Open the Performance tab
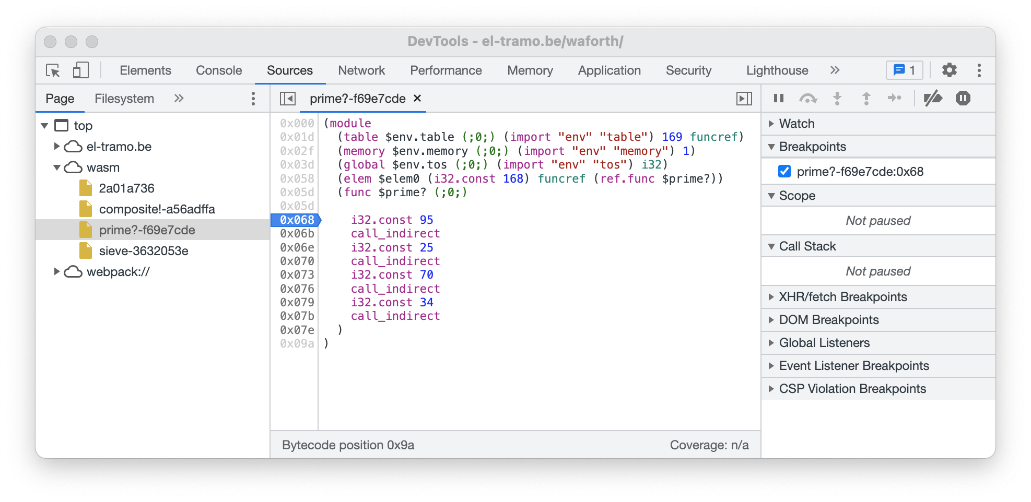This screenshot has width=1031, height=502. [446, 70]
